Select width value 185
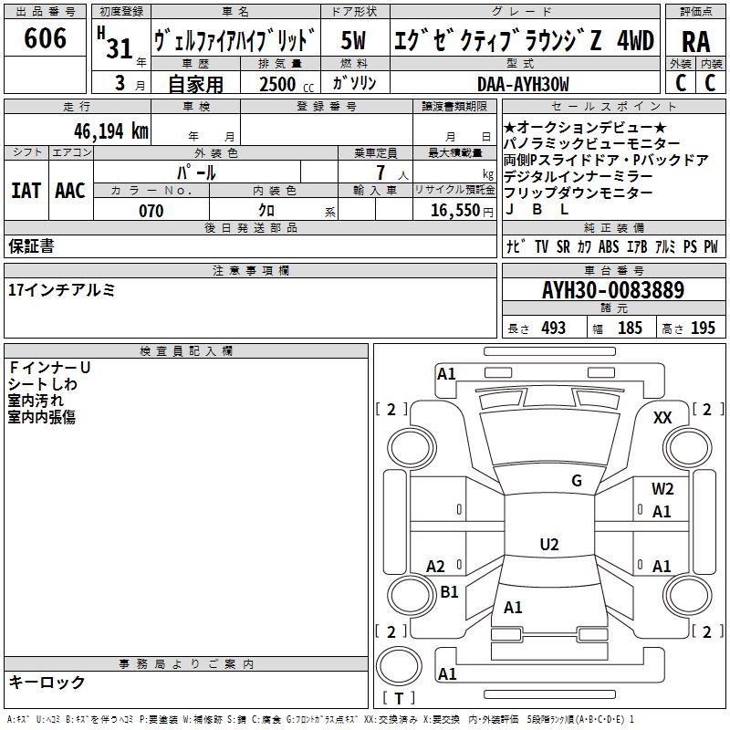730x730 pixels. tap(630, 328)
